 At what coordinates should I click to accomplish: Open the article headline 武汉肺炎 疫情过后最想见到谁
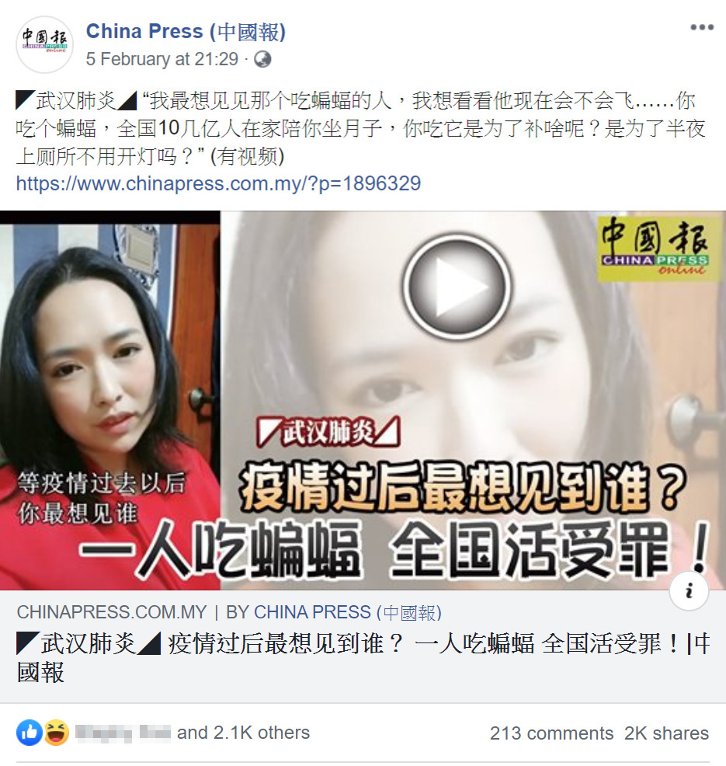pos(363,658)
